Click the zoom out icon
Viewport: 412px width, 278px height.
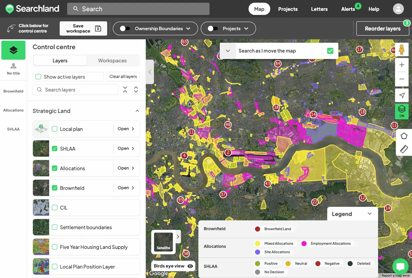(402, 79)
